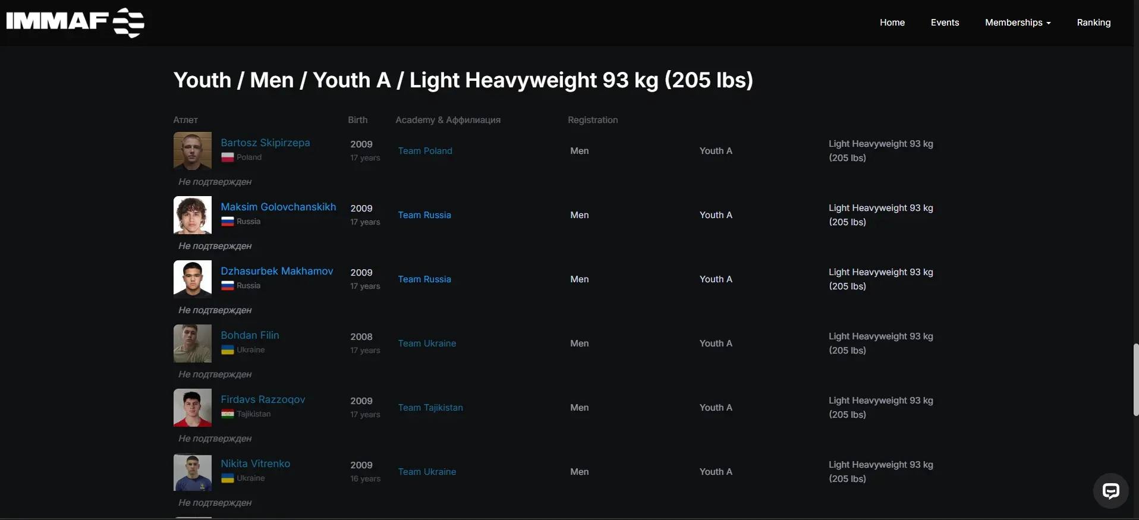The width and height of the screenshot is (1139, 520).
Task: Open Team Poland academy link
Action: tap(425, 151)
